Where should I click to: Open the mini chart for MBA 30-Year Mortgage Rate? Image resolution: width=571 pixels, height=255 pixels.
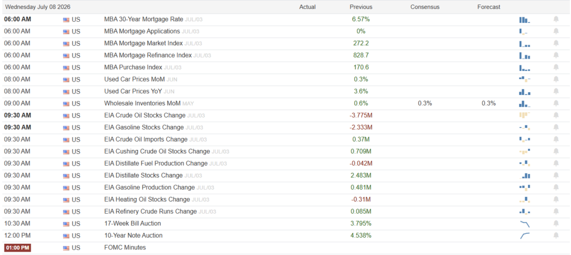[524, 20]
